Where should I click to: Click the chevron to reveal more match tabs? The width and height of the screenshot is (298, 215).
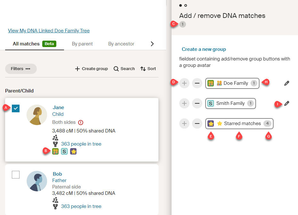(152, 44)
